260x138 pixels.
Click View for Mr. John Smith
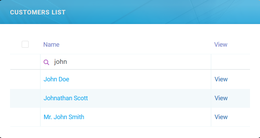click(x=221, y=117)
